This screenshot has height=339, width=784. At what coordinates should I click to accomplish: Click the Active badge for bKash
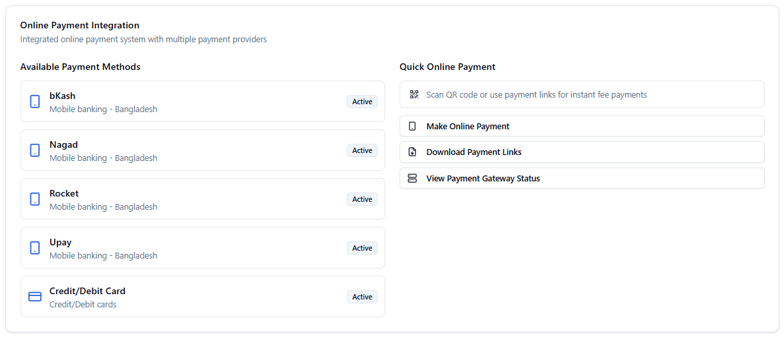362,102
